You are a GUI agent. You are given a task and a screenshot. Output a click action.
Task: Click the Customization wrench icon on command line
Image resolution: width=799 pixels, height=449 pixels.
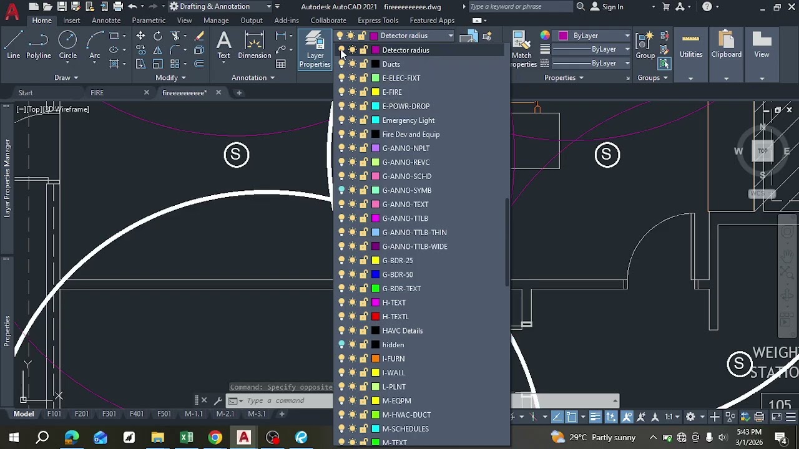click(x=217, y=400)
